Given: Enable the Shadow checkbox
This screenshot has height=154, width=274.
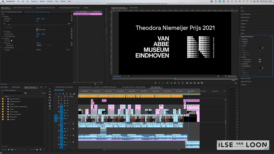Looking at the screenshot, I should [x=242, y=64].
